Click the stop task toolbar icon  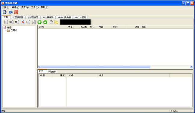17,22
